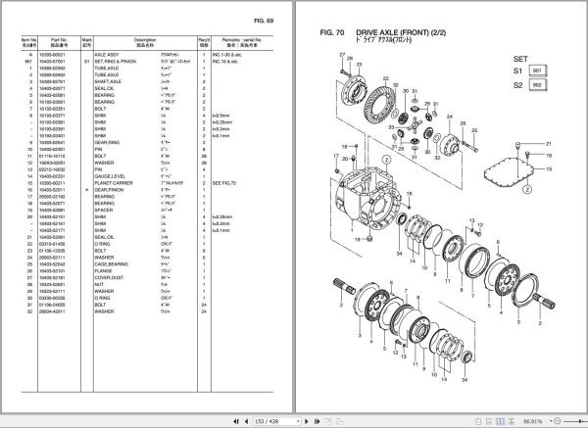
Task: Jump to the last page
Action: pos(317,421)
